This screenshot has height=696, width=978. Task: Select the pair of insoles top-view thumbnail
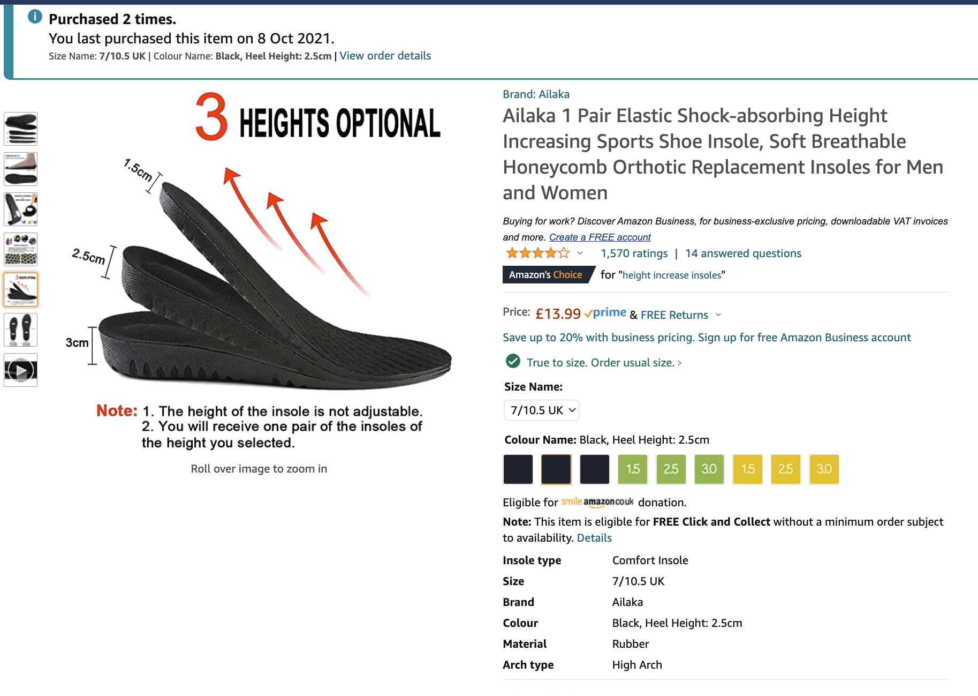[x=21, y=330]
